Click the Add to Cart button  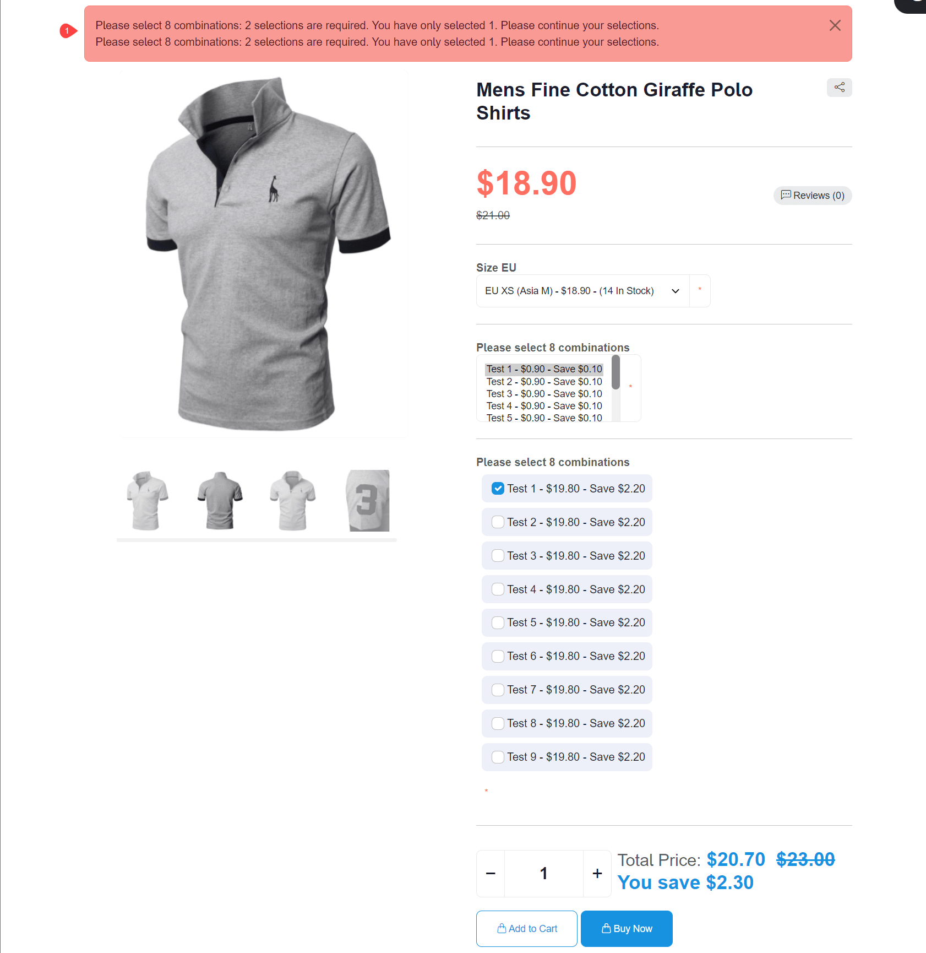click(x=527, y=928)
